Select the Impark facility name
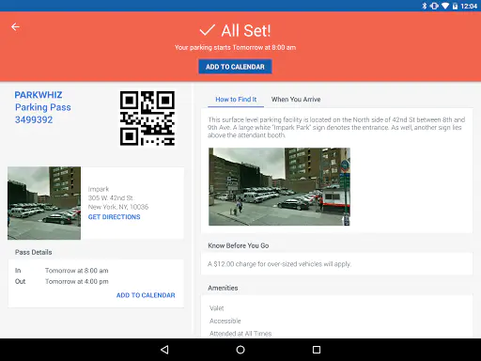The height and width of the screenshot is (361, 481). tap(99, 189)
